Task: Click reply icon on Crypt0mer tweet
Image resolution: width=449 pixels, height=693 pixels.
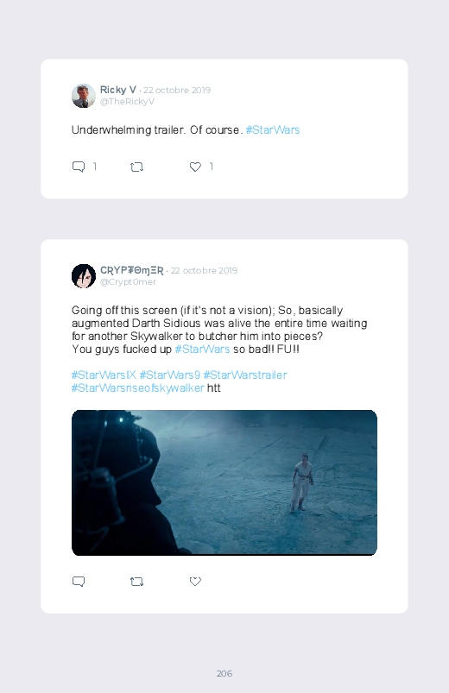Action: tap(79, 581)
